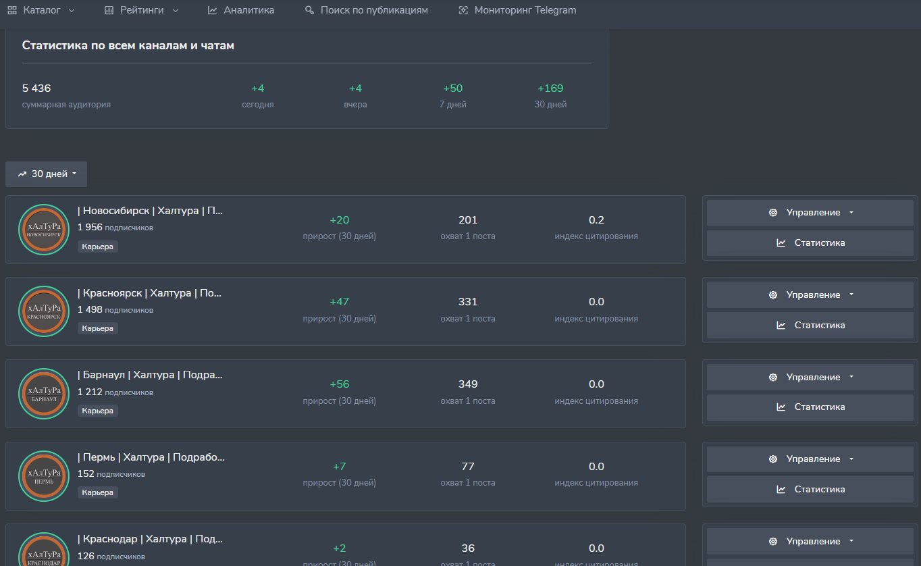The height and width of the screenshot is (566, 921).
Task: Expand Управление dropdown for Новосибирск channel
Action: tap(810, 213)
